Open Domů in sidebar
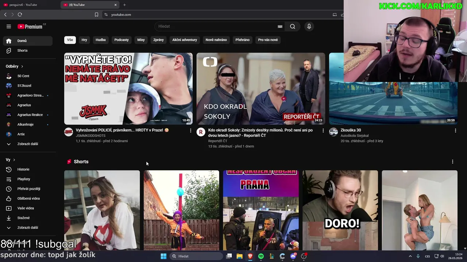Image resolution: width=467 pixels, height=262 pixels. point(28,41)
